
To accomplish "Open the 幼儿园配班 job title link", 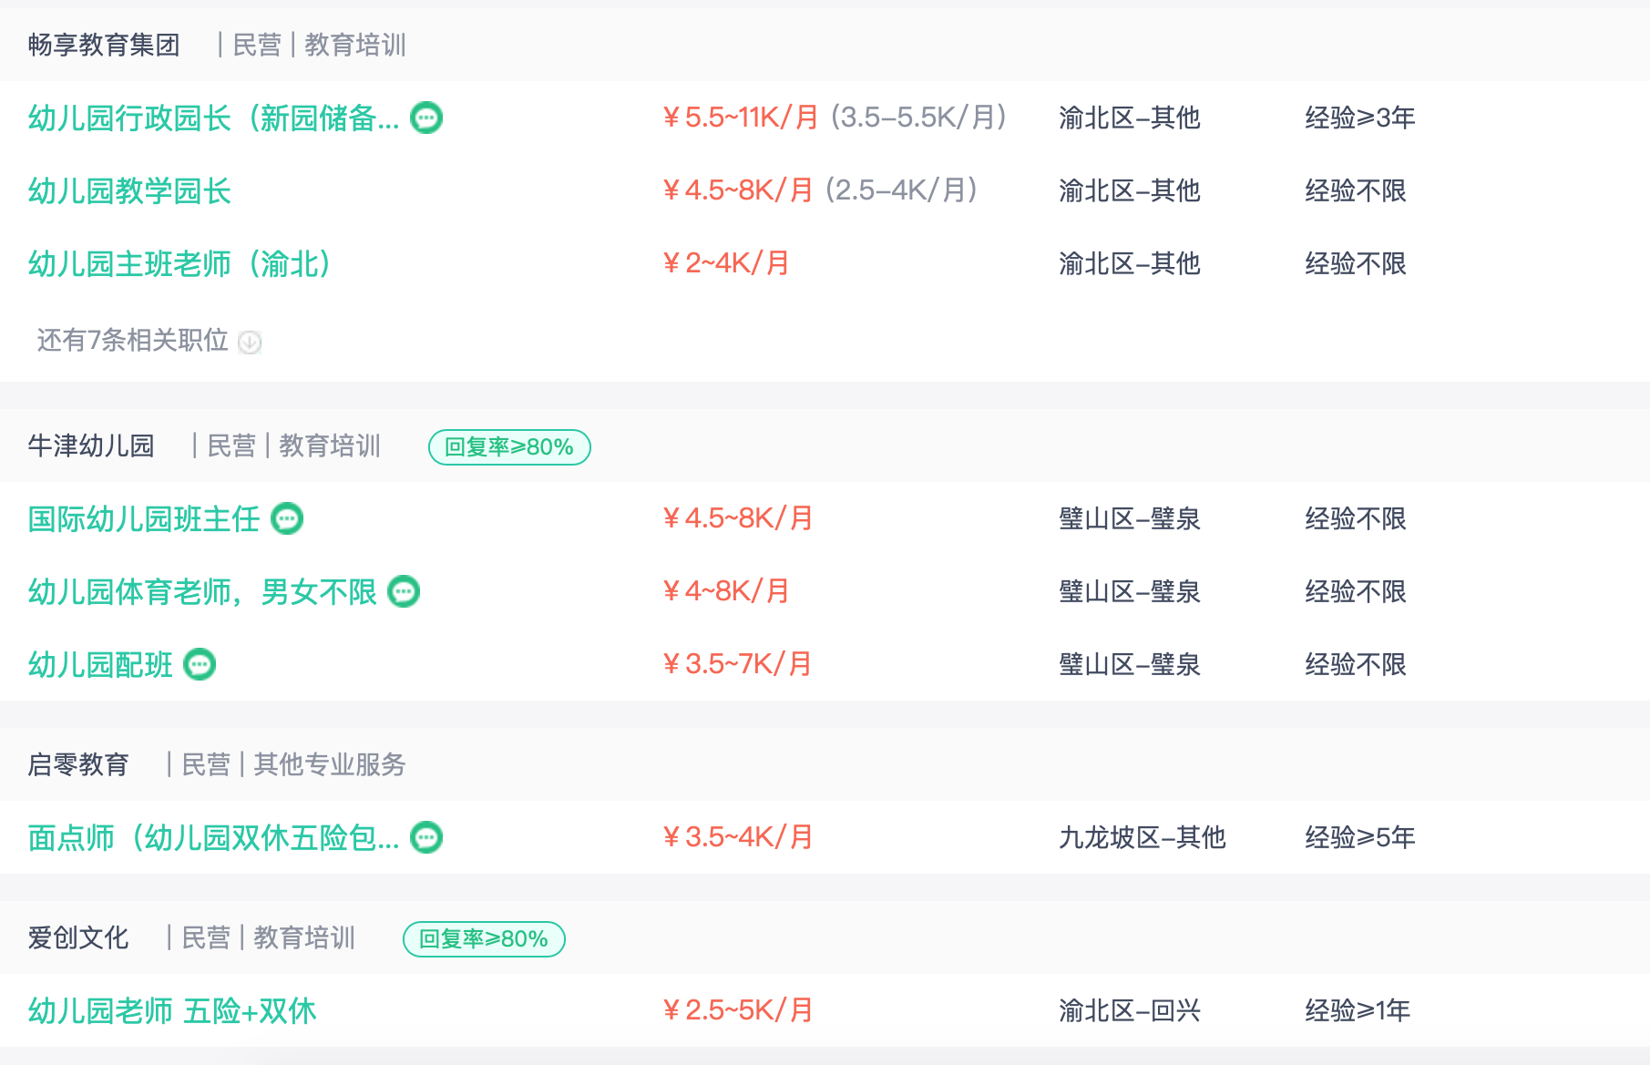I will (x=100, y=664).
